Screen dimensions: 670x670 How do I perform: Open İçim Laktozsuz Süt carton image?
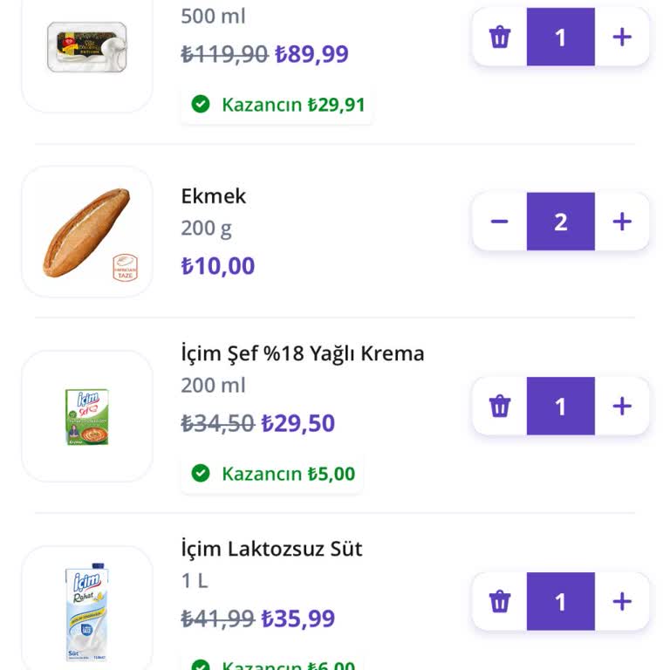click(87, 611)
